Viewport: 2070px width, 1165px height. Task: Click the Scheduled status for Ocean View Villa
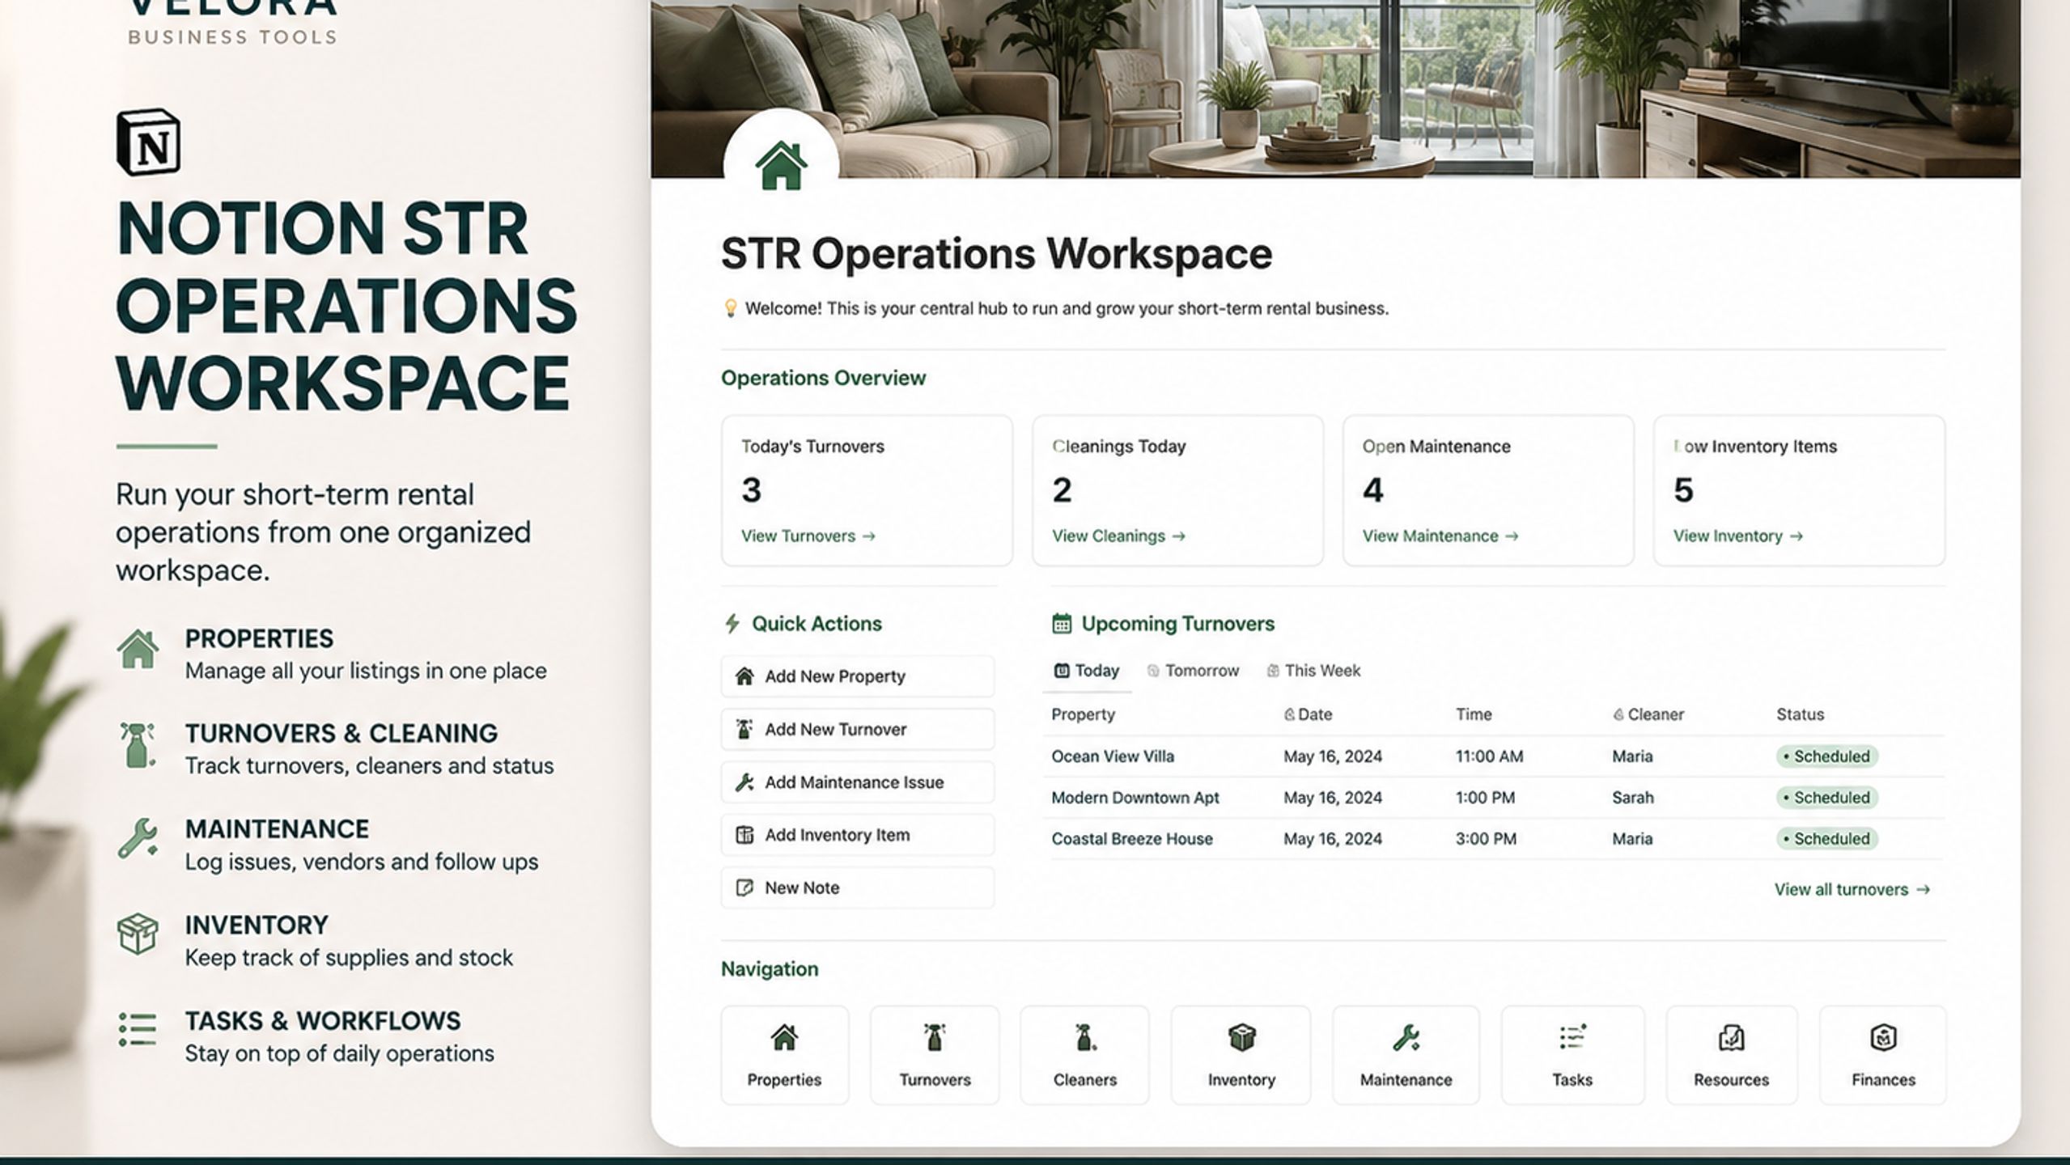click(1827, 756)
